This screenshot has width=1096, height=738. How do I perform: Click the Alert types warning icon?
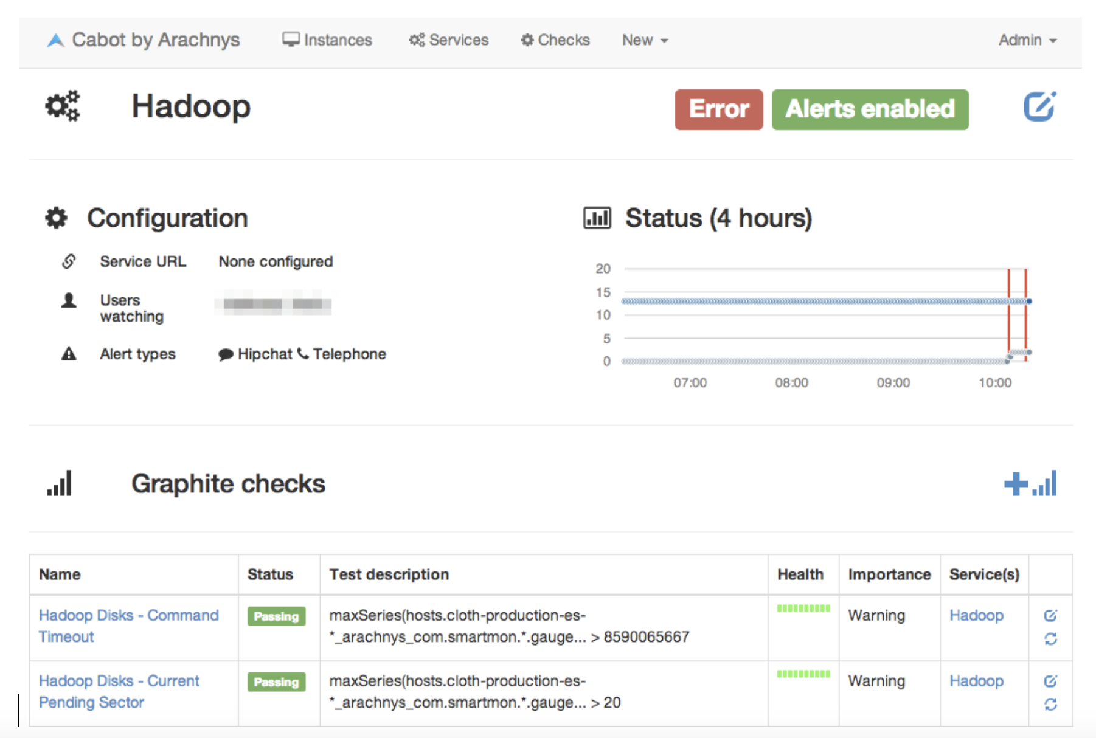(69, 354)
